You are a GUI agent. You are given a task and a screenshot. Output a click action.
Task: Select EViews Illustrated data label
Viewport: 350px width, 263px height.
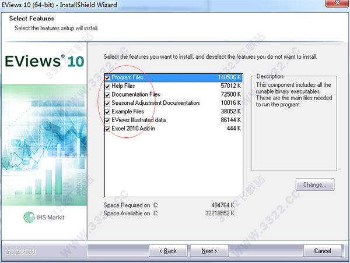pos(139,120)
